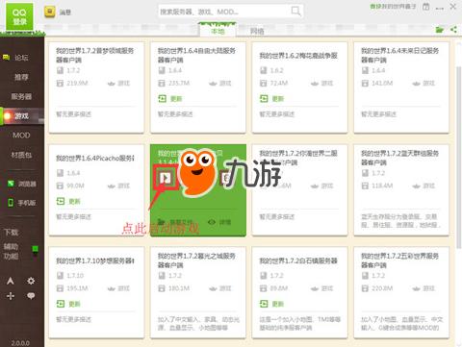
Task: Click 更新 on the 89.8M card
Action: coord(271,304)
